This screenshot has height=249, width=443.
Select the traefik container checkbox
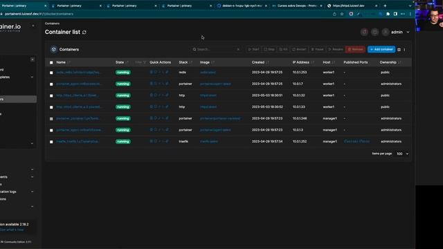point(51,142)
